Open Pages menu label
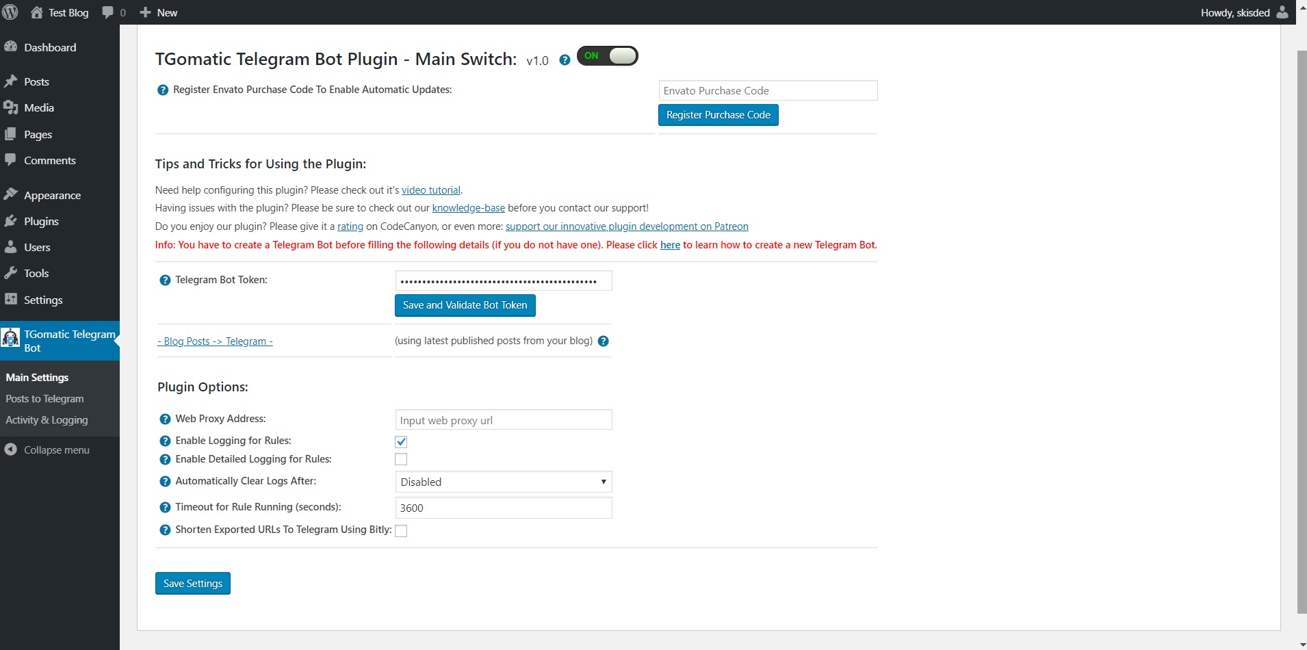 (x=38, y=134)
